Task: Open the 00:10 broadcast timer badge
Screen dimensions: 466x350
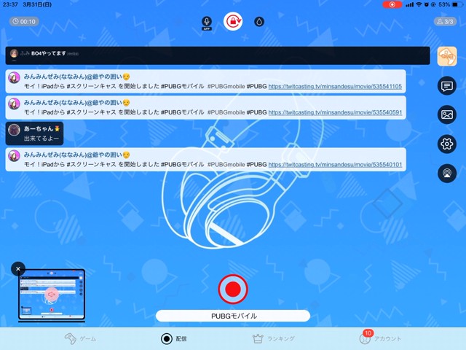Action: pos(24,21)
